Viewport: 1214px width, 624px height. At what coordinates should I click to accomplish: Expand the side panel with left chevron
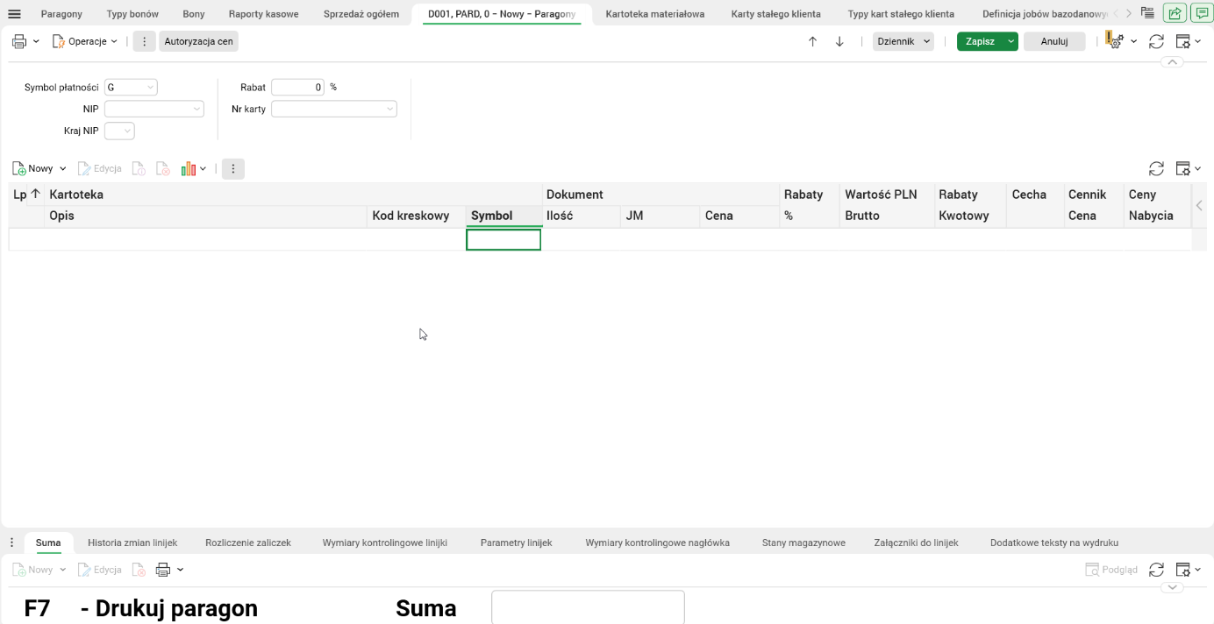point(1199,205)
